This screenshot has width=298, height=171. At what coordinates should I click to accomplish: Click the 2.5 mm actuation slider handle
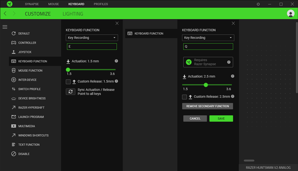pos(206,85)
